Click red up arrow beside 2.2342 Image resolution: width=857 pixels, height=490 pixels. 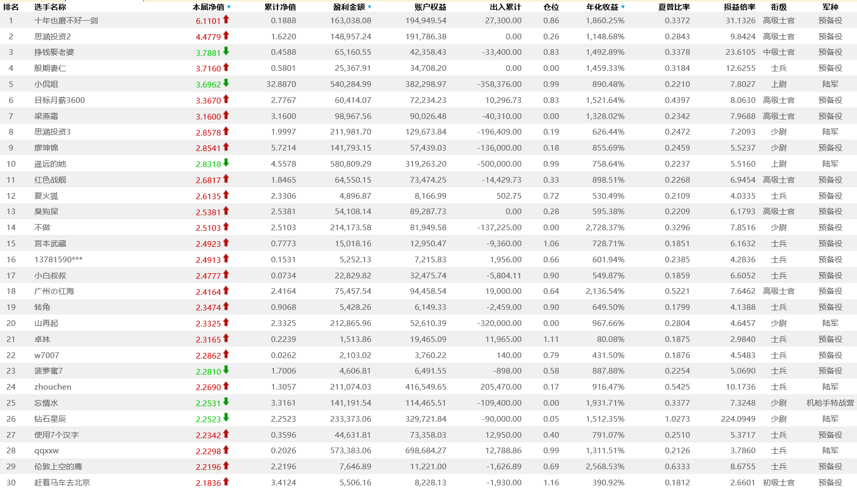coord(226,434)
